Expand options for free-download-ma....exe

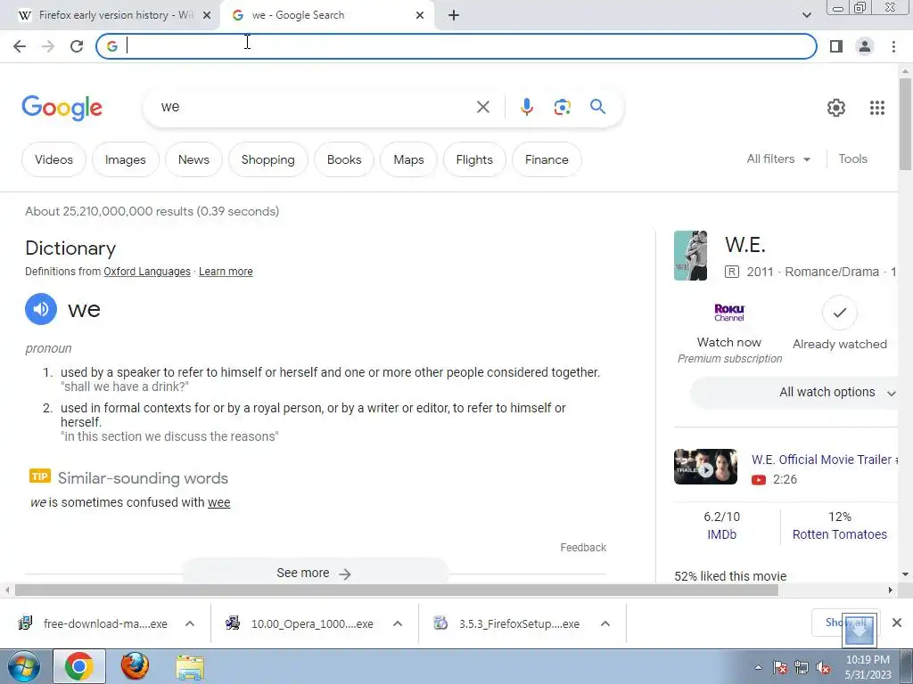point(190,623)
